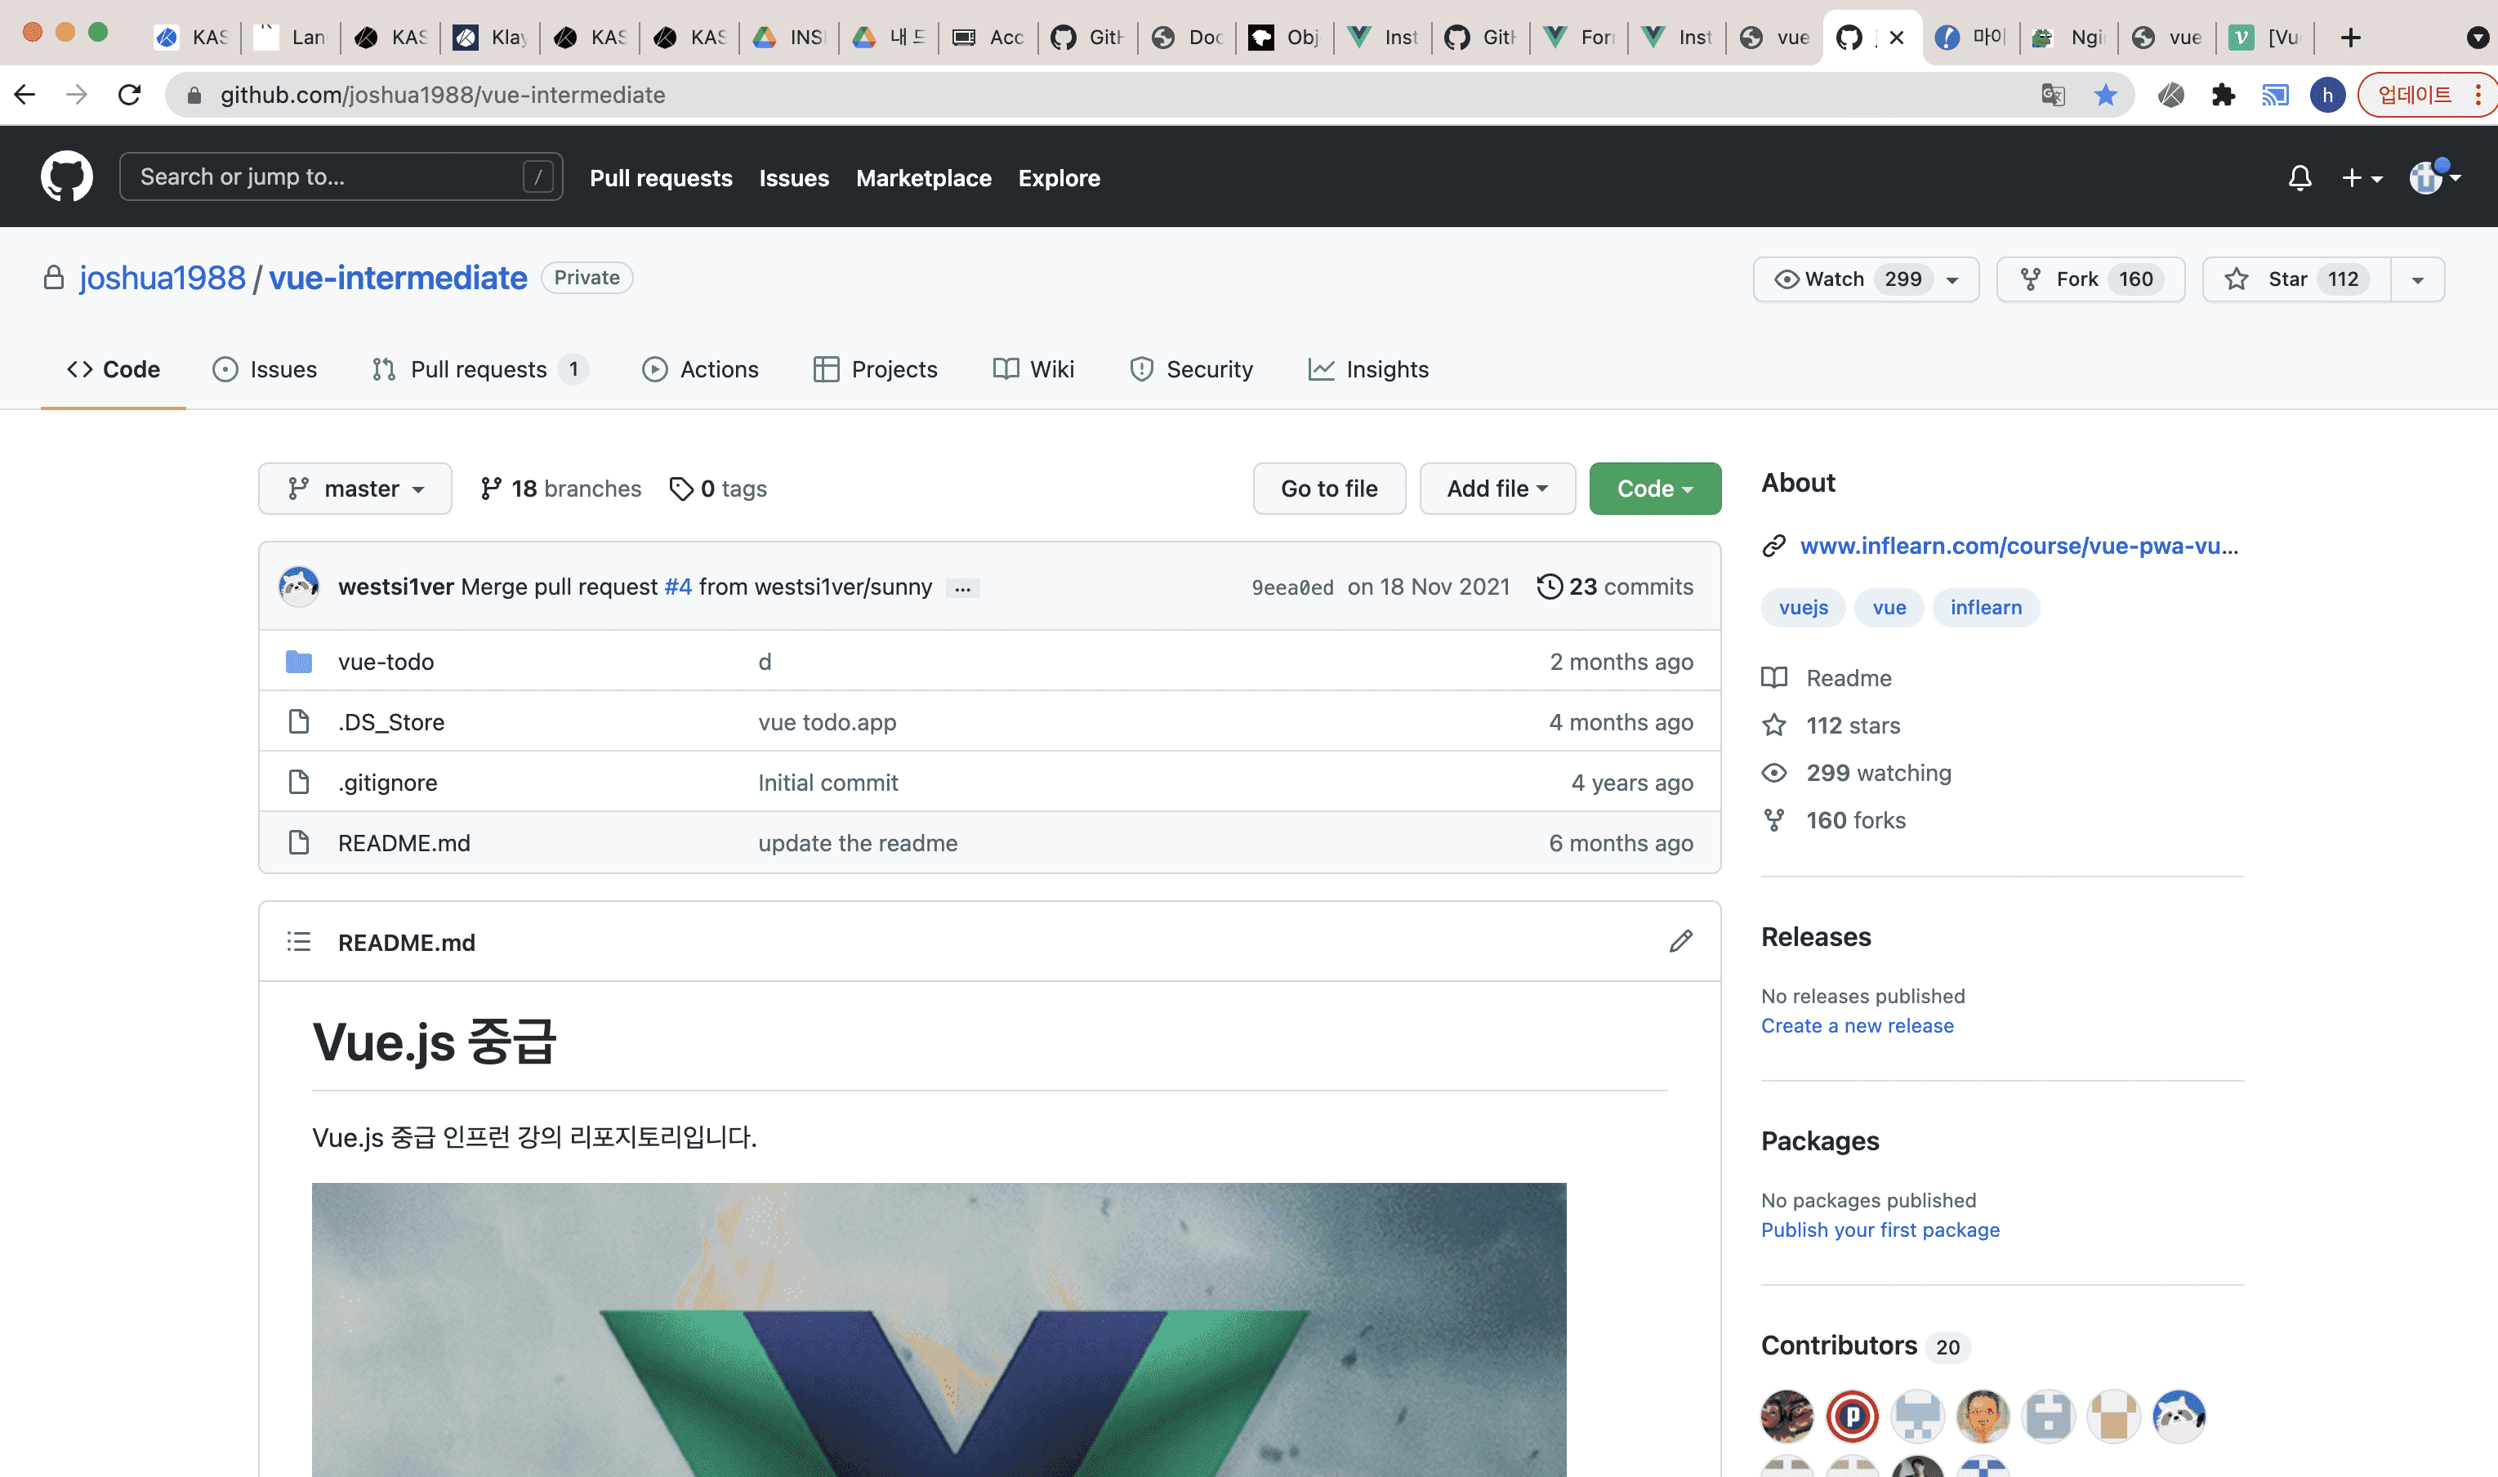Screen dimensions: 2498x1477
Task: Click the Google Translate icon in address bar
Action: click(x=2052, y=95)
